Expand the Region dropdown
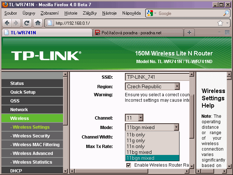 pyautogui.click(x=177, y=86)
